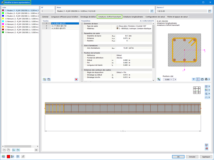Click the select members icon beside Barres n°

coord(209,11)
